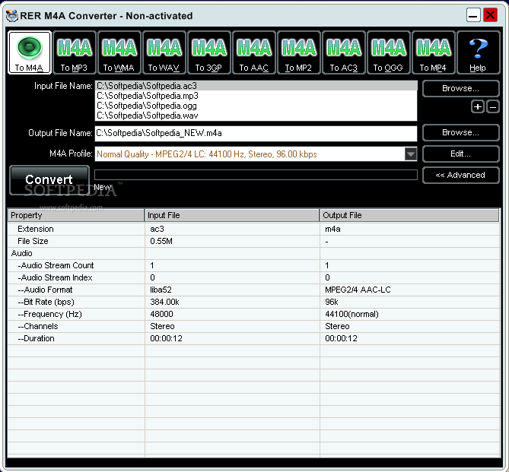Click the Output File Name field
The image size is (509, 472).
tap(256, 133)
